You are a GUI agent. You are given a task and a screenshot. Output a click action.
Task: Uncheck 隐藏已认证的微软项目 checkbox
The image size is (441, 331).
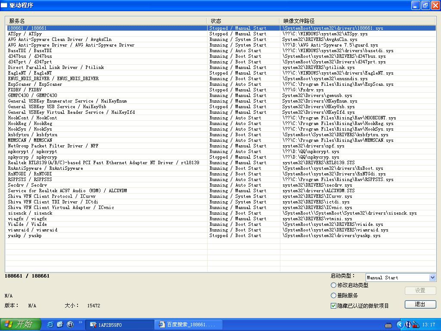[x=333, y=306]
